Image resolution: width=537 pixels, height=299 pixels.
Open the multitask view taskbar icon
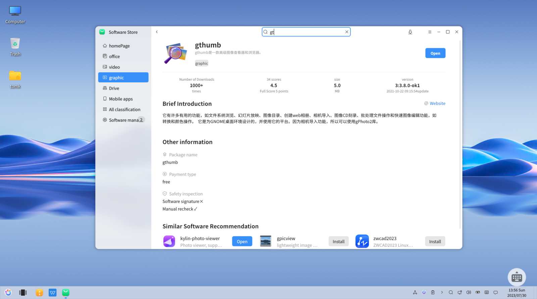click(23, 293)
